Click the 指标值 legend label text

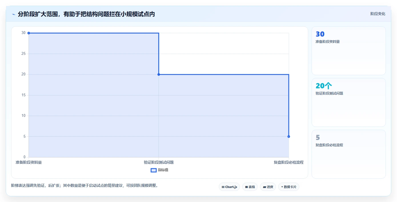[x=163, y=170]
